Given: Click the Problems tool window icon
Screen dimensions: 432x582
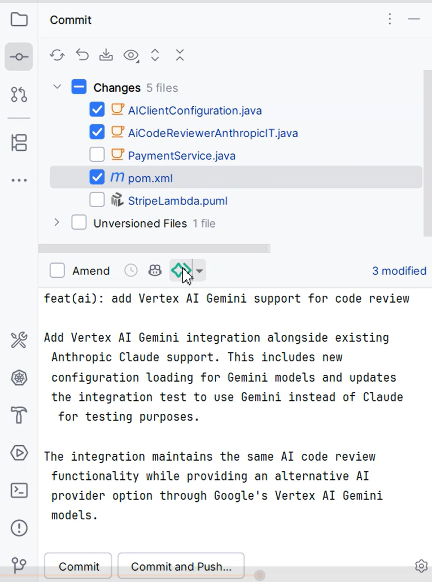Looking at the screenshot, I should pos(19,528).
